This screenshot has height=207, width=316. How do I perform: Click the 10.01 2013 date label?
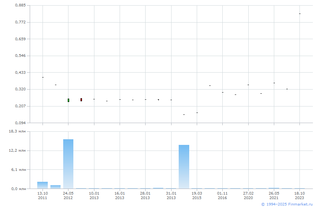pos(94,195)
